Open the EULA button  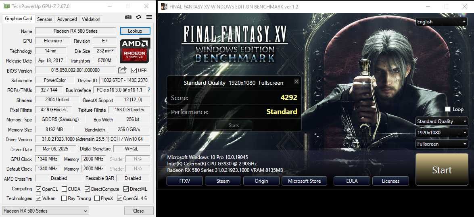tap(352, 181)
